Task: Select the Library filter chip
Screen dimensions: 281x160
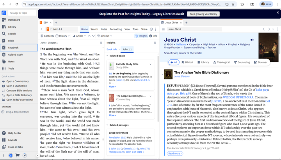Action: (203, 62)
